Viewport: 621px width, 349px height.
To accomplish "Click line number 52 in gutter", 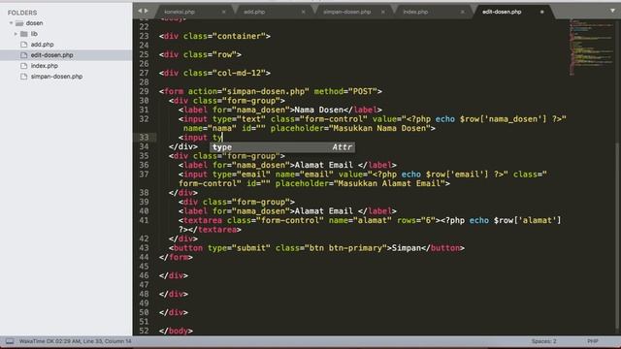I will 144,331.
